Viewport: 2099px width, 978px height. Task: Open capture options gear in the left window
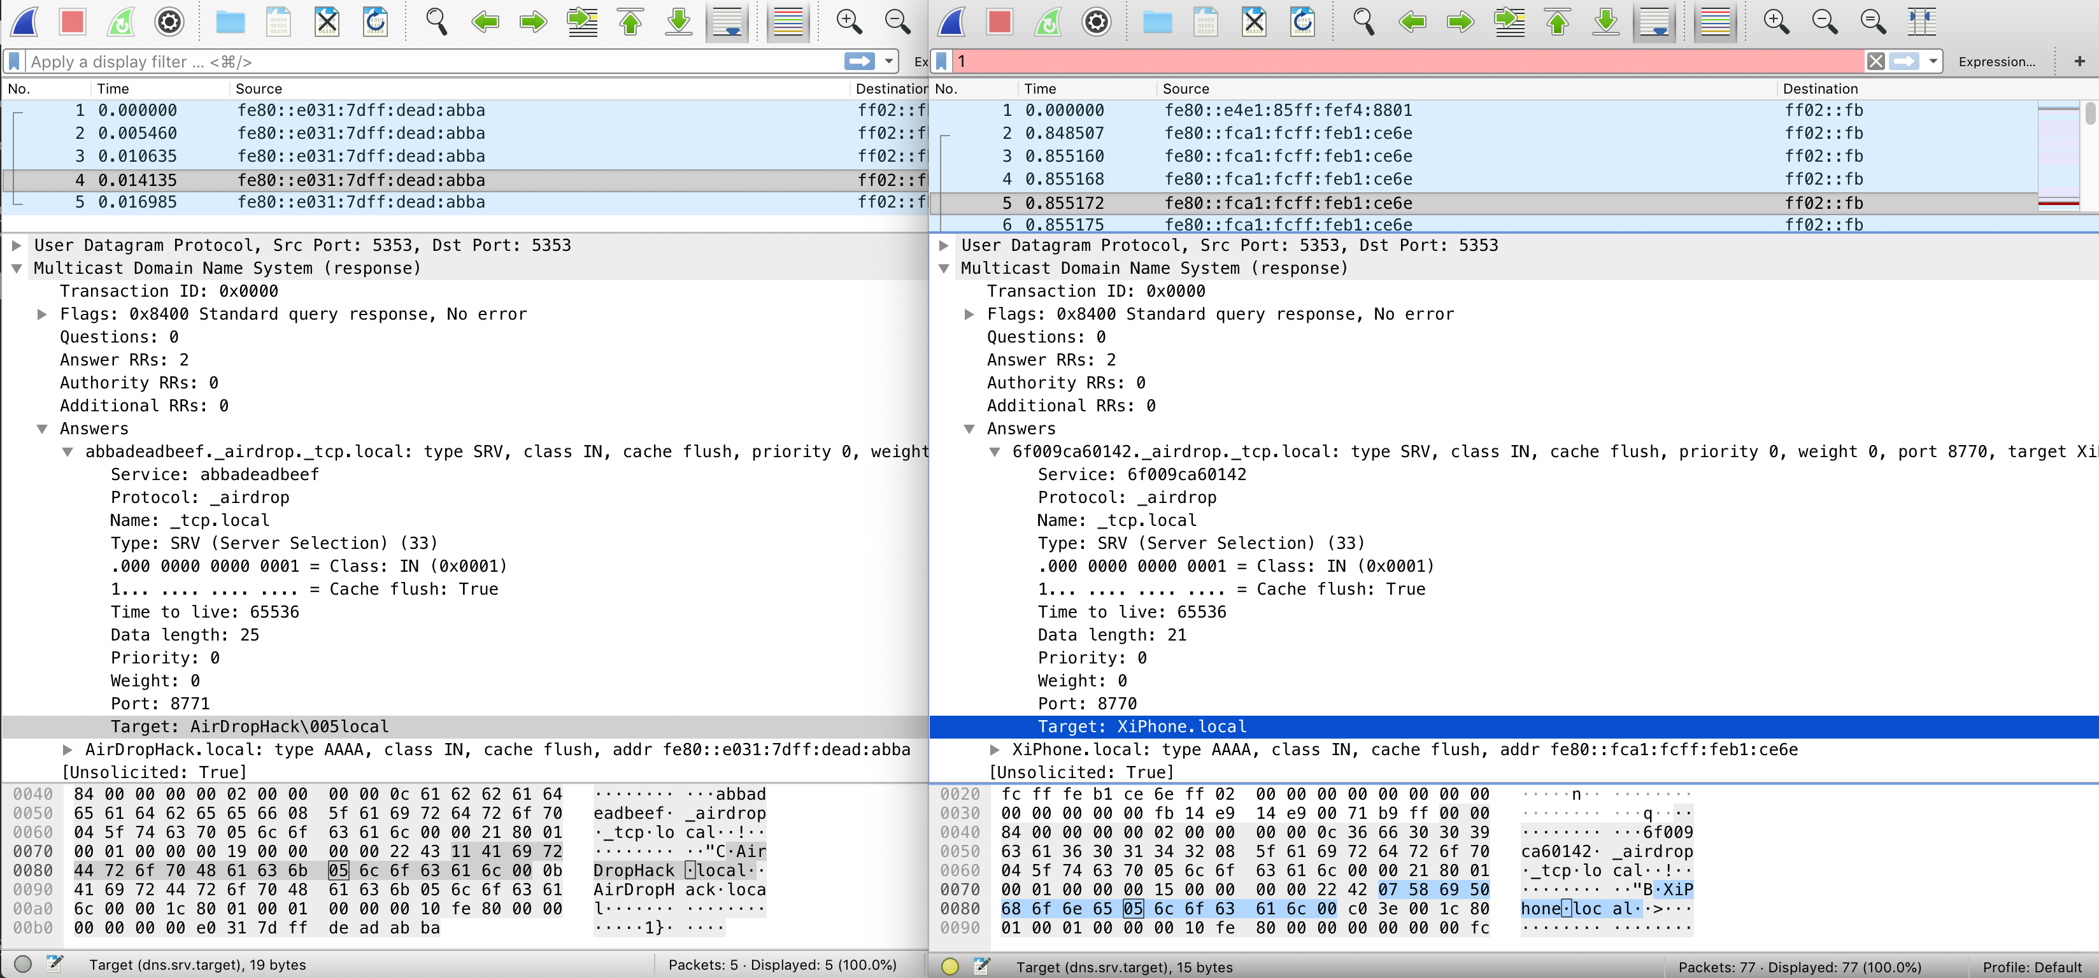169,22
